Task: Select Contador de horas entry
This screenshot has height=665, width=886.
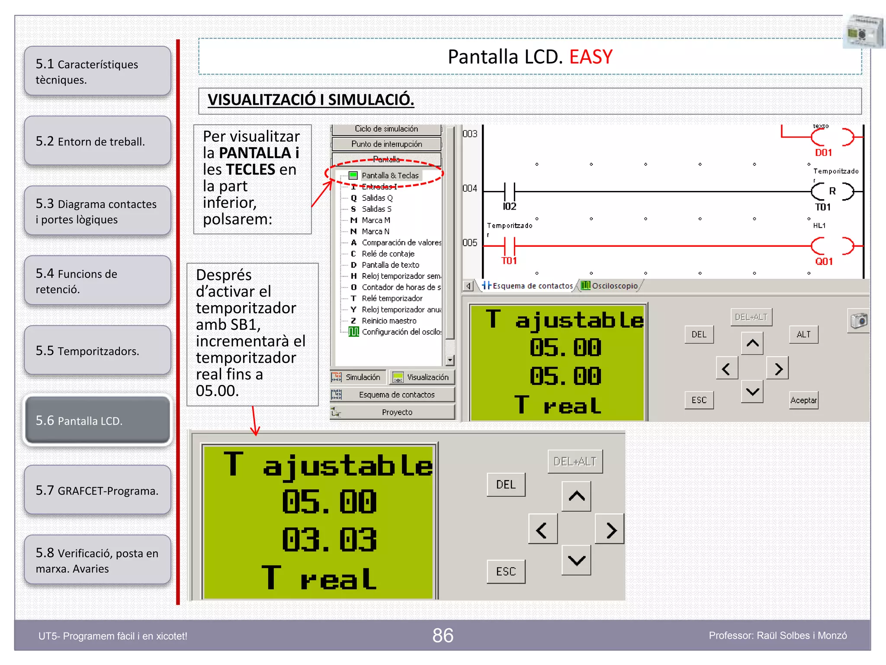Action: (401, 287)
